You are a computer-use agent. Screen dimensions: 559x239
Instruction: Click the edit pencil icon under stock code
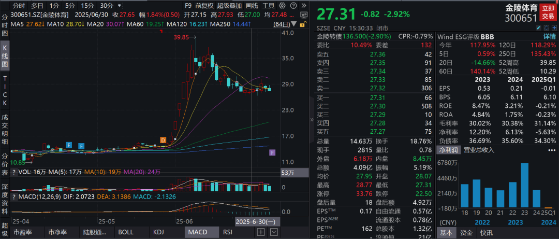pyautogui.click(x=539, y=27)
